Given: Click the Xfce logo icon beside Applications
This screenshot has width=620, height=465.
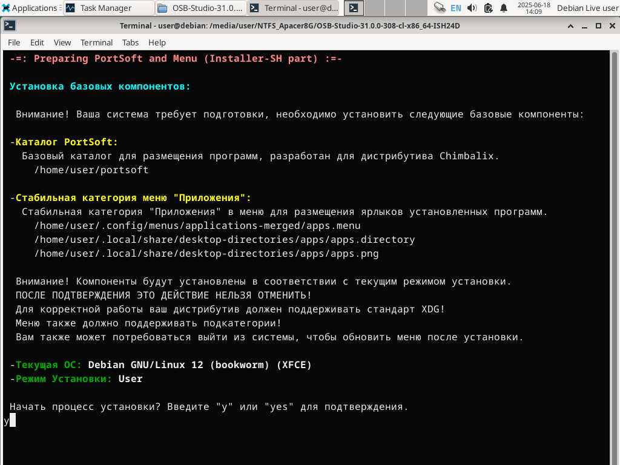Looking at the screenshot, I should click(6, 8).
